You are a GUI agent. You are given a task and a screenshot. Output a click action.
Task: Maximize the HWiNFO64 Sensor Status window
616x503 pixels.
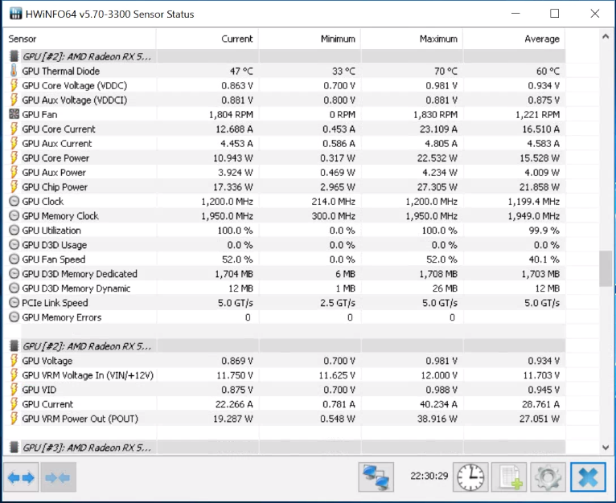tap(554, 14)
